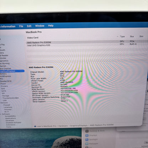
Task: Click the Displays icon in System Settings
Action: 87,136
